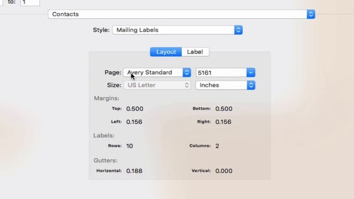This screenshot has height=199, width=354.
Task: Open the Contacts print options dropdown
Action: coord(181,14)
